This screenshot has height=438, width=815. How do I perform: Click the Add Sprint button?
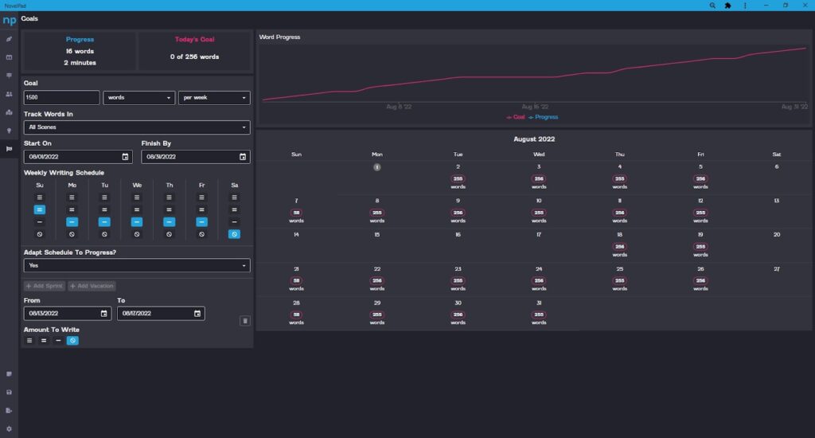(x=45, y=286)
